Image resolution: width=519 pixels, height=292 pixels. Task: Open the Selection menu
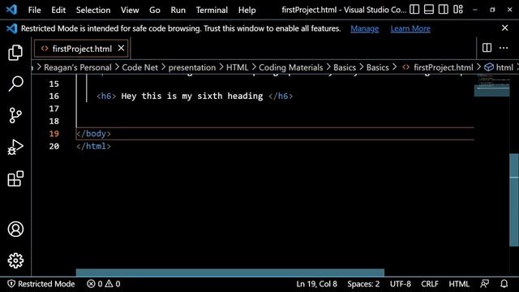(x=93, y=10)
